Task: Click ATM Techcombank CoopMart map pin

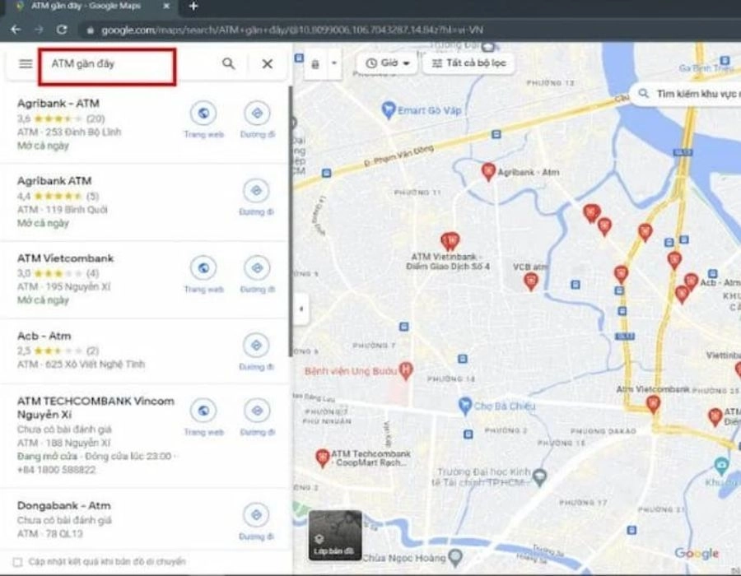Action: click(x=322, y=458)
